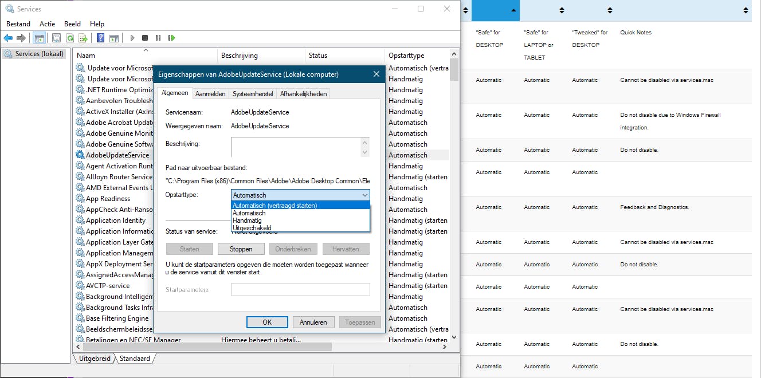Viewport: 761px width, 378px height.
Task: Toggle the Show/Hide console tree toolbar icon
Action: (x=39, y=38)
